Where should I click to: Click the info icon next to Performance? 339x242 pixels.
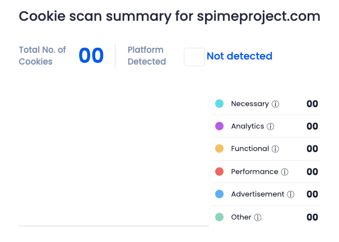(284, 172)
